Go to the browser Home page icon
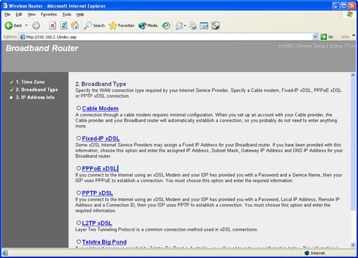This screenshot has height=258, width=358. [75, 25]
